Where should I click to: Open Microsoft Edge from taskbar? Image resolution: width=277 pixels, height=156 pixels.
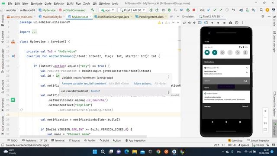[x=126, y=152]
